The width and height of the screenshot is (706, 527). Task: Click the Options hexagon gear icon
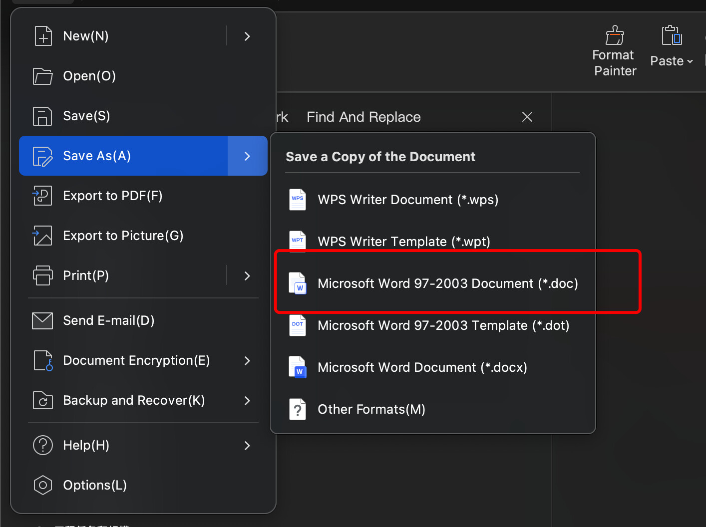pos(42,485)
